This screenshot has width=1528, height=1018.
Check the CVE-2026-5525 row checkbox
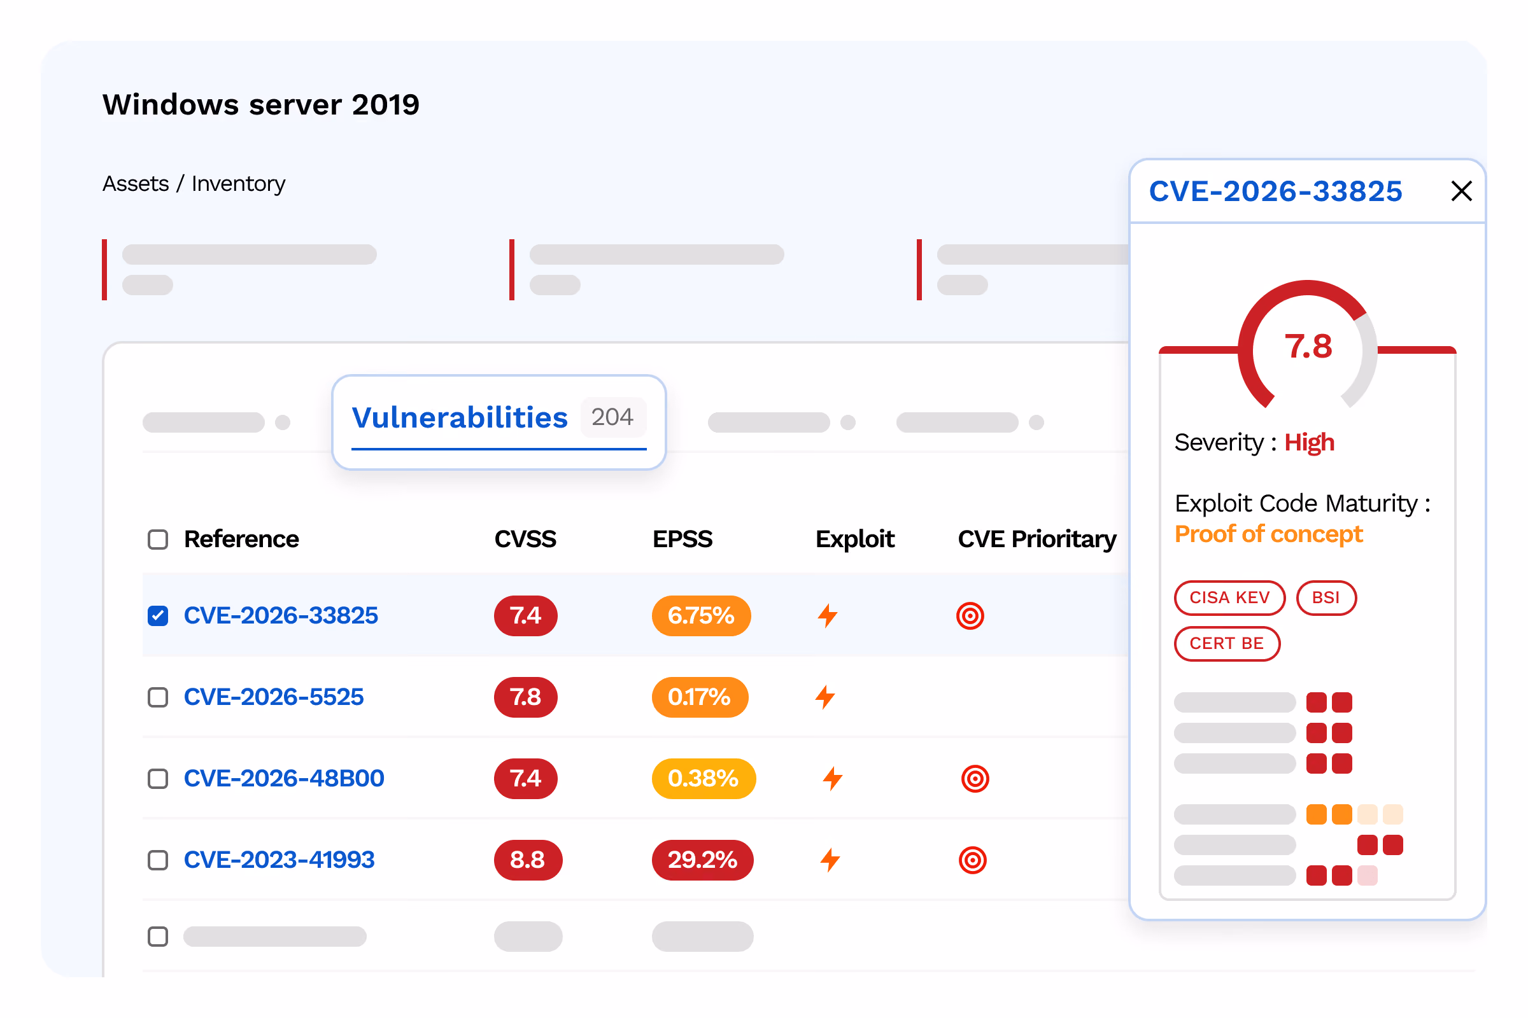click(x=158, y=697)
